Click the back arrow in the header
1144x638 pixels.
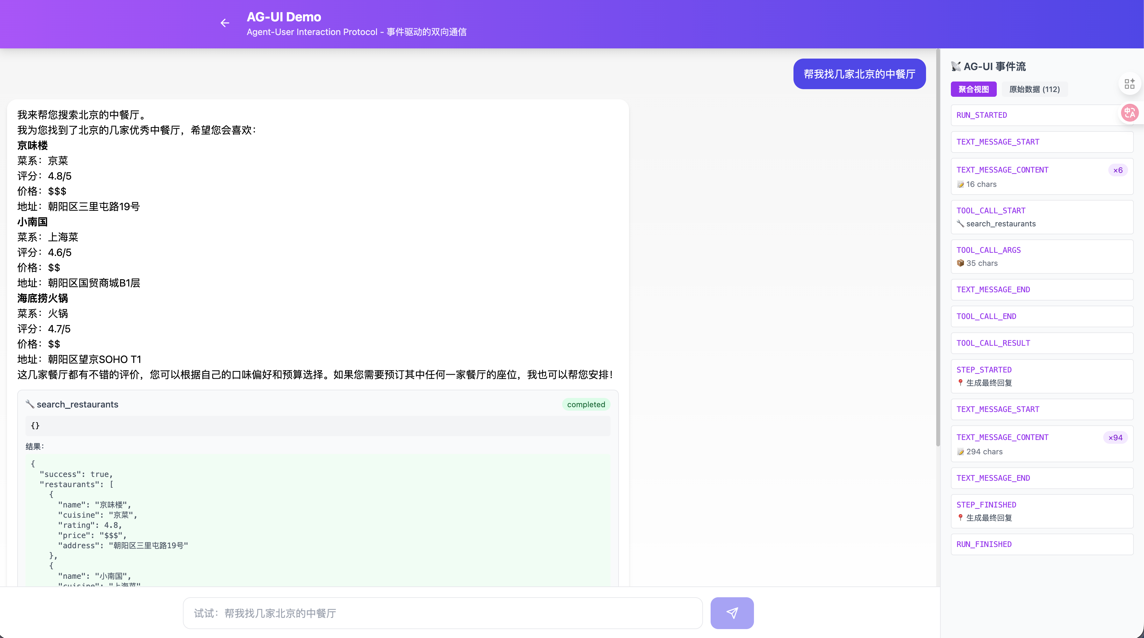click(x=225, y=23)
